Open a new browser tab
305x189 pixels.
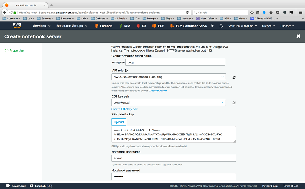click(x=51, y=5)
